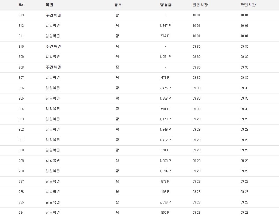Click the 2,475 P prize amount
The height and width of the screenshot is (219, 279).
click(165, 88)
